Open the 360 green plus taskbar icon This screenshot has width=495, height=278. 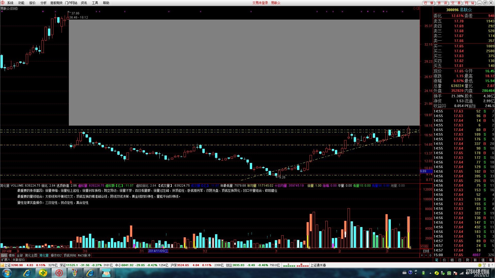[x=43, y=273]
